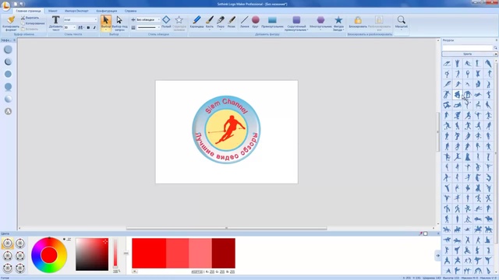Screen dimensions: 499x280
Task: Open the Справка tab
Action: pos(130,11)
